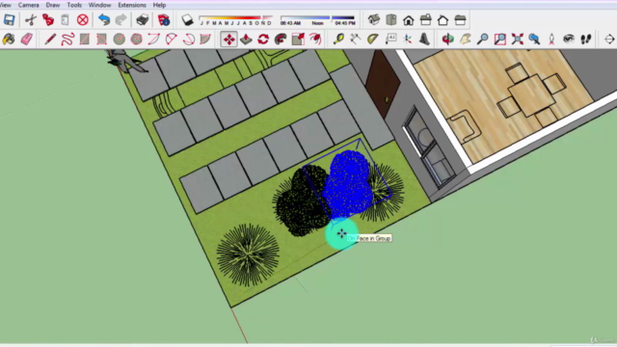Select the Circle tool
Image resolution: width=617 pixels, height=347 pixels.
point(119,40)
